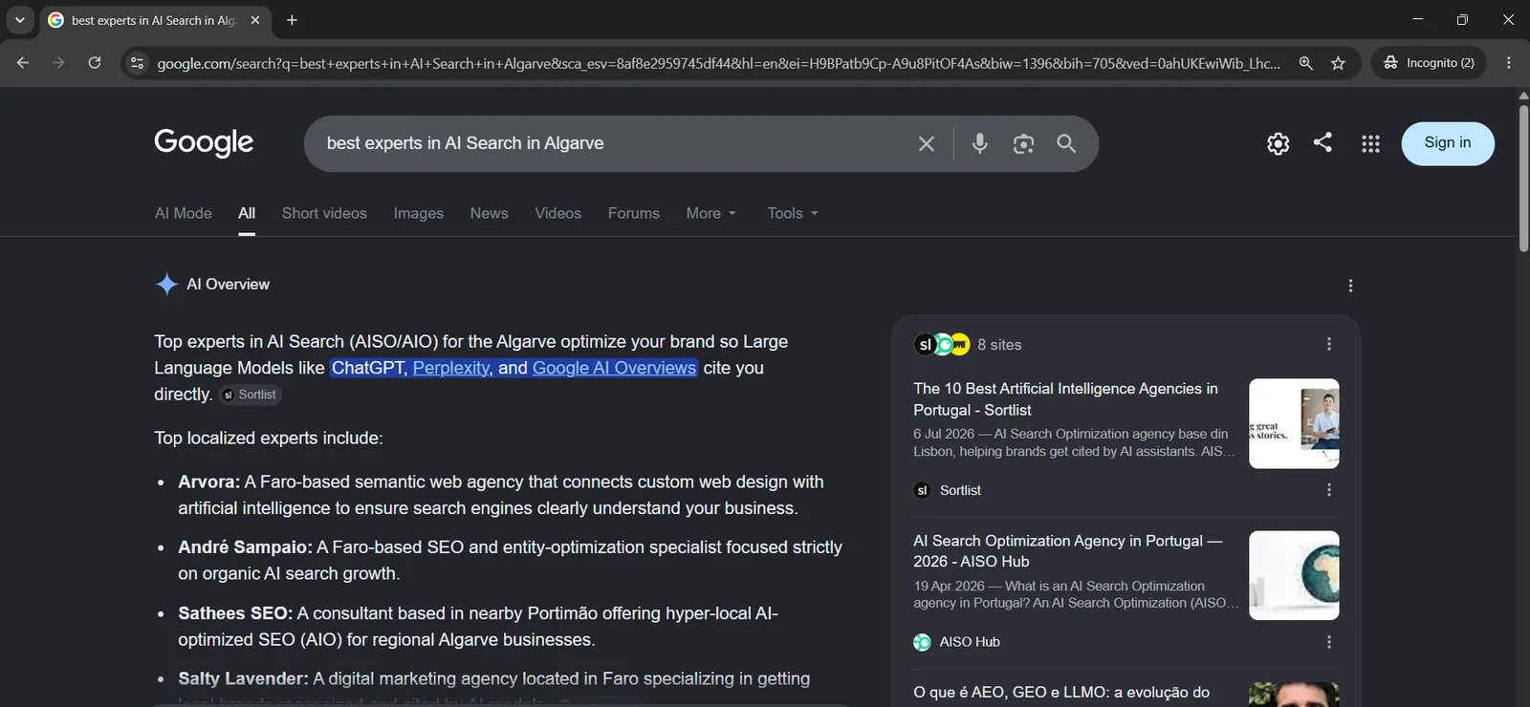Open the Perplexity link
This screenshot has width=1530, height=707.
[451, 368]
